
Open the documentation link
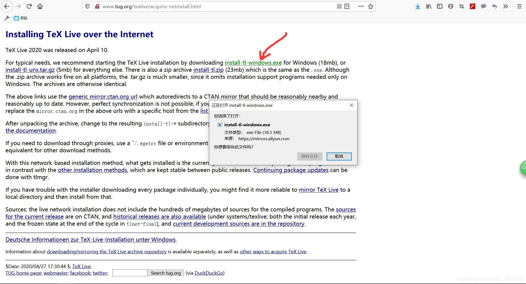(x=31, y=131)
